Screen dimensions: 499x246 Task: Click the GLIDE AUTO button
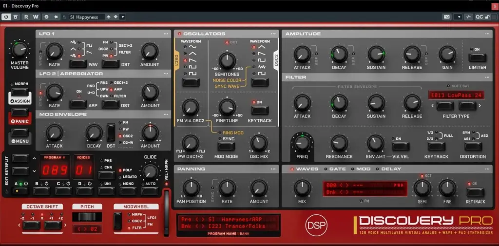click(x=150, y=191)
